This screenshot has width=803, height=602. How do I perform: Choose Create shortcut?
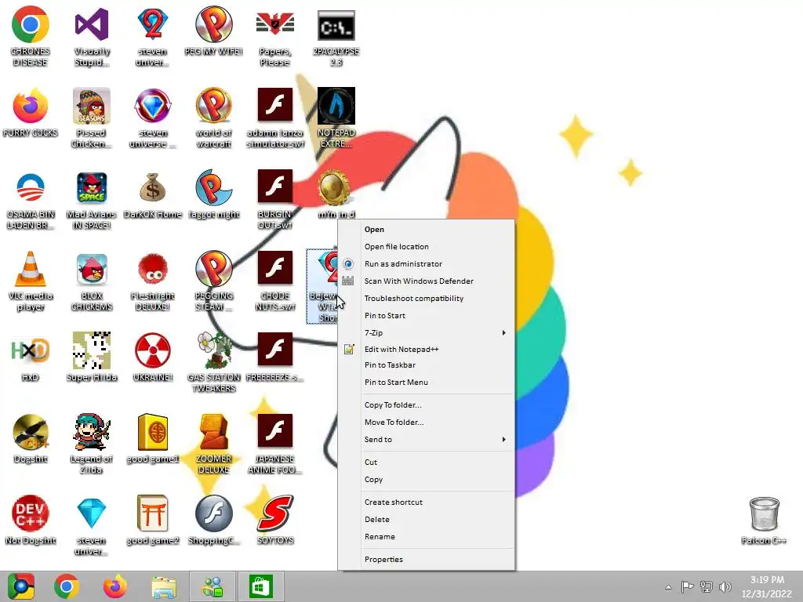tap(427, 502)
